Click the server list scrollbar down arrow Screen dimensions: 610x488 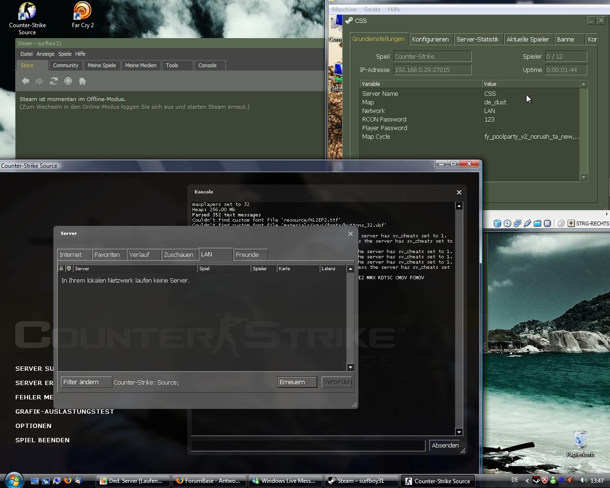[x=350, y=367]
